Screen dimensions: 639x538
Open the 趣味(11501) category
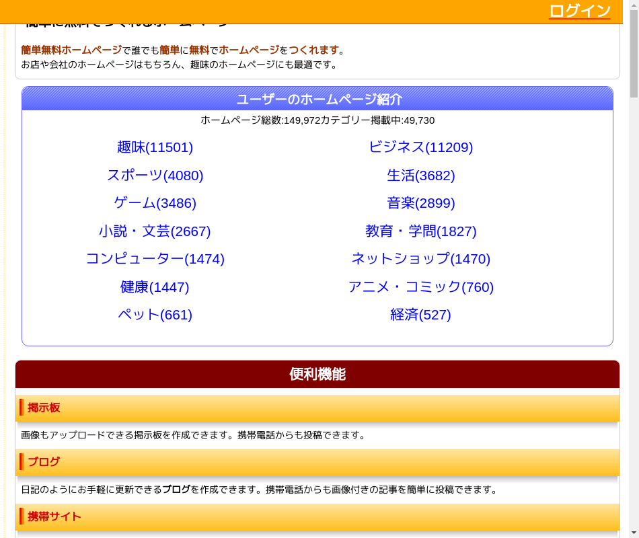click(x=155, y=147)
